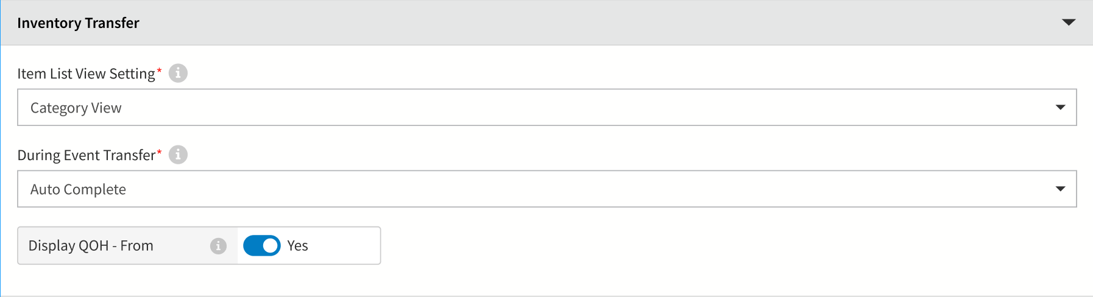Click the Yes text beside the toggle
Viewport: 1093px width, 297px height.
pos(298,246)
